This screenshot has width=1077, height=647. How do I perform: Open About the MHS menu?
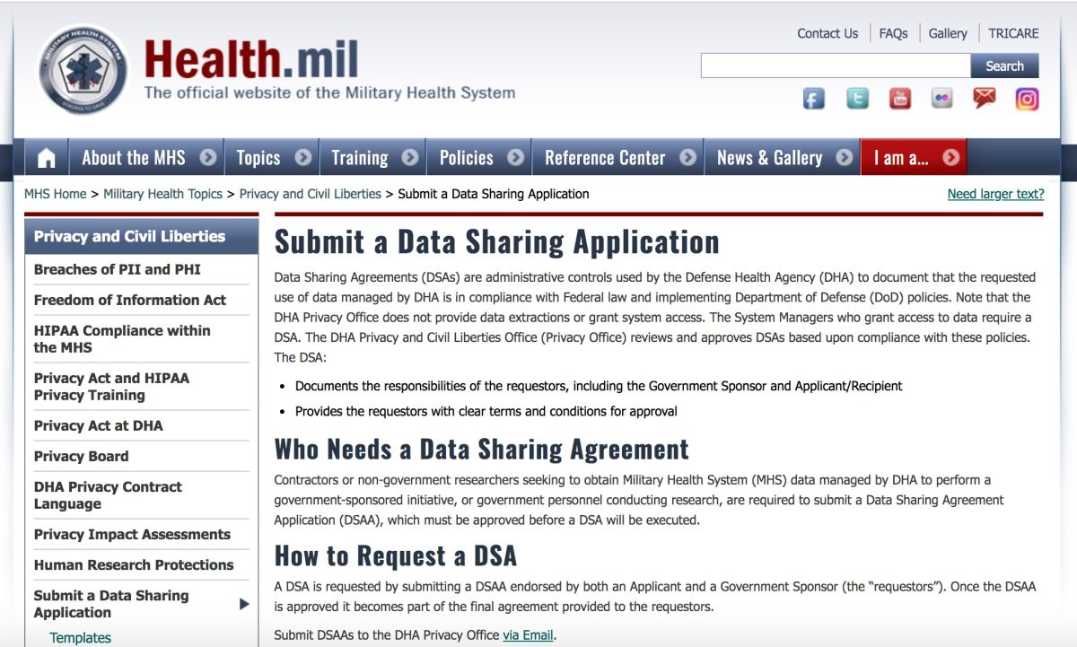134,158
